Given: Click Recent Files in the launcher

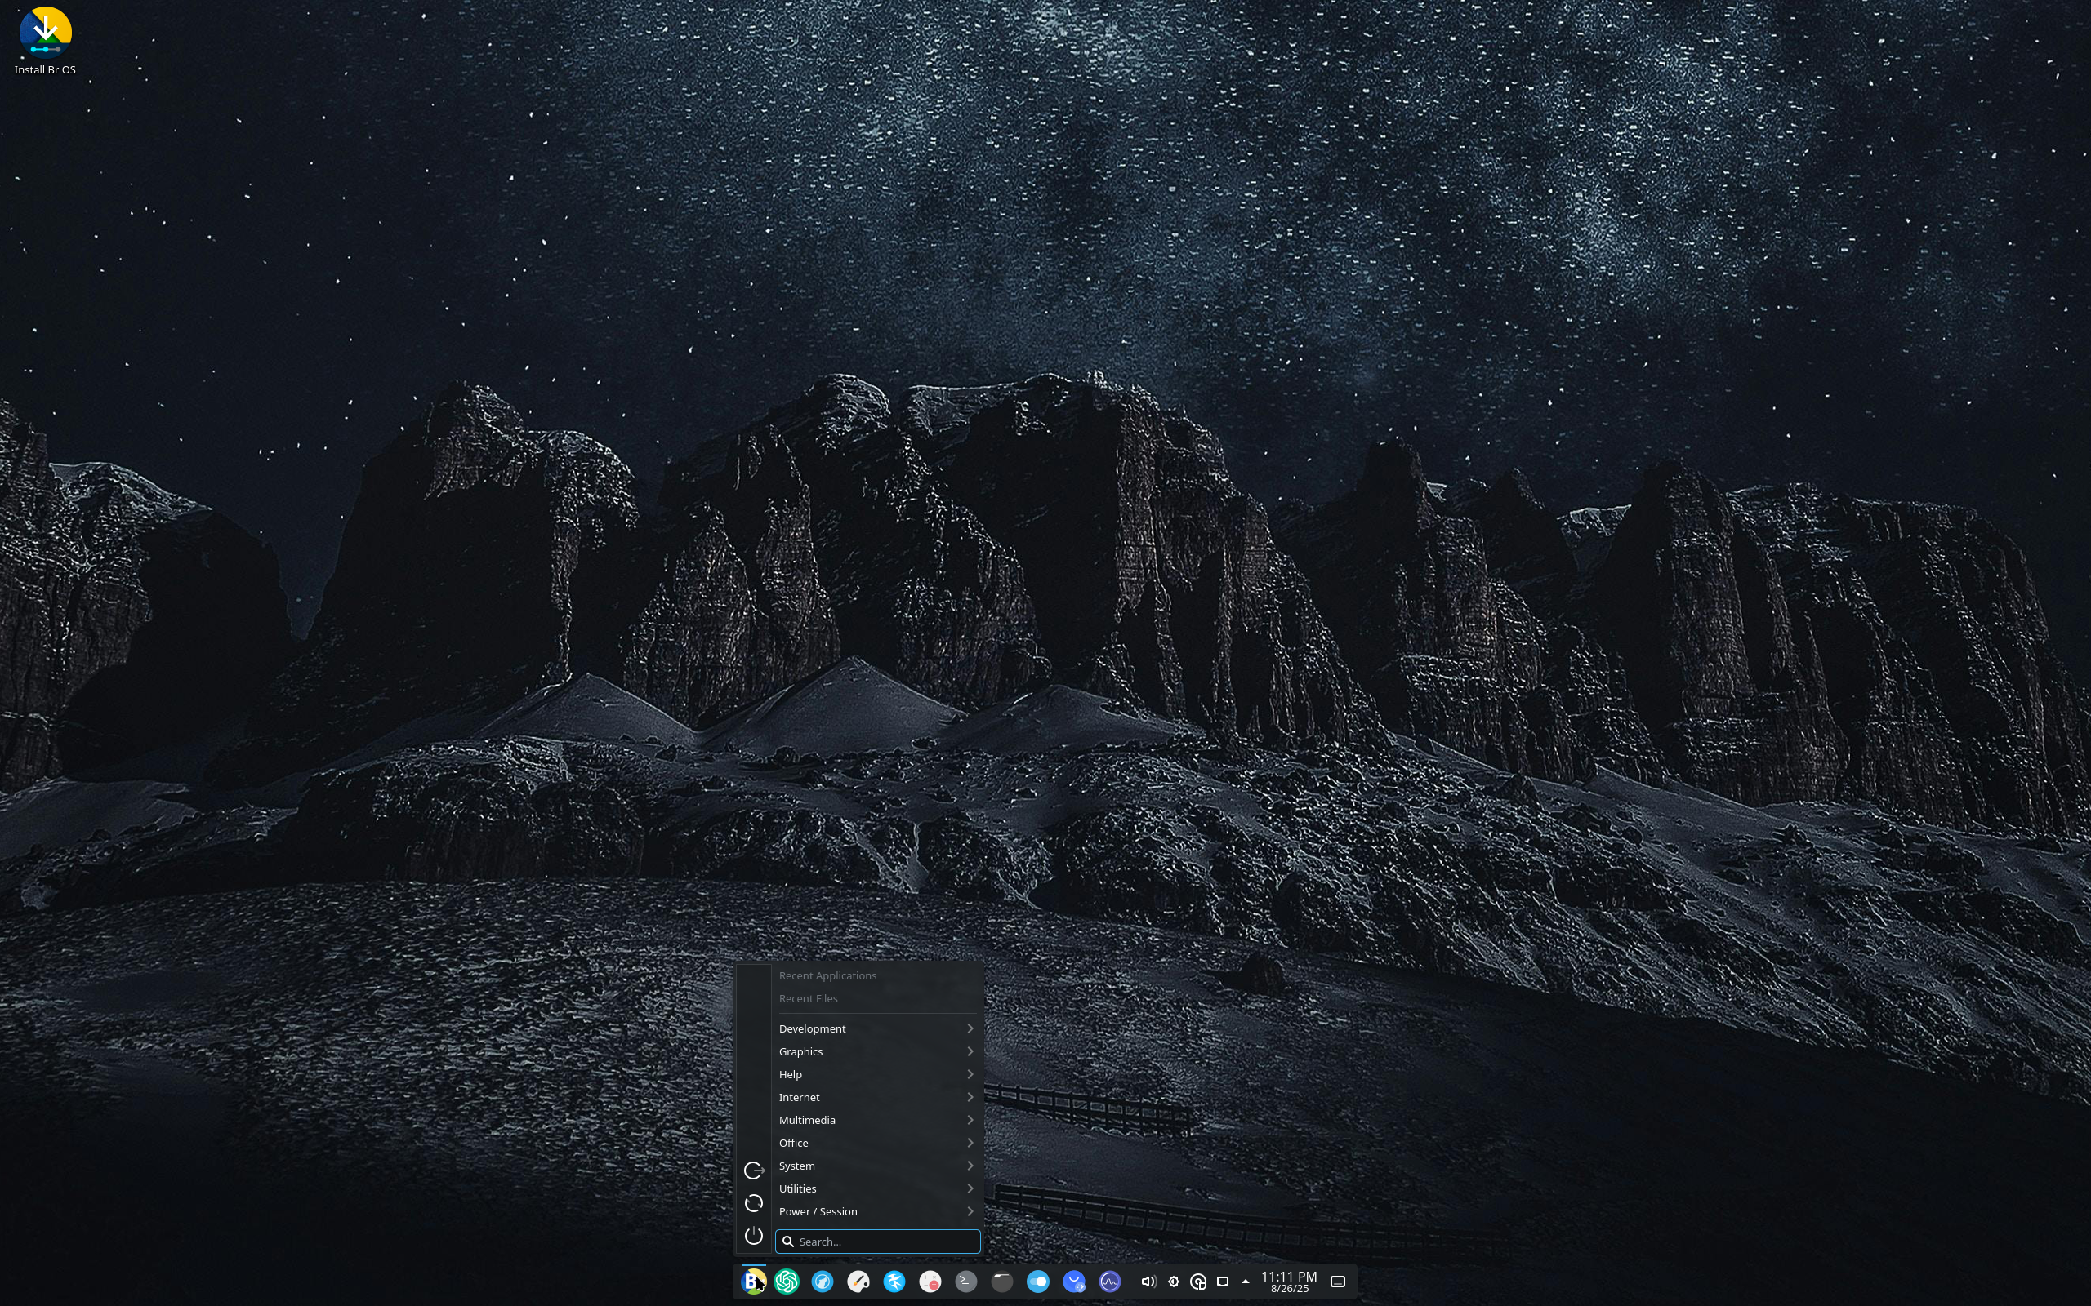Looking at the screenshot, I should 807,998.
